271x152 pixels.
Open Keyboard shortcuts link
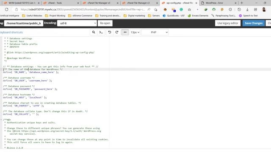tap(11, 32)
